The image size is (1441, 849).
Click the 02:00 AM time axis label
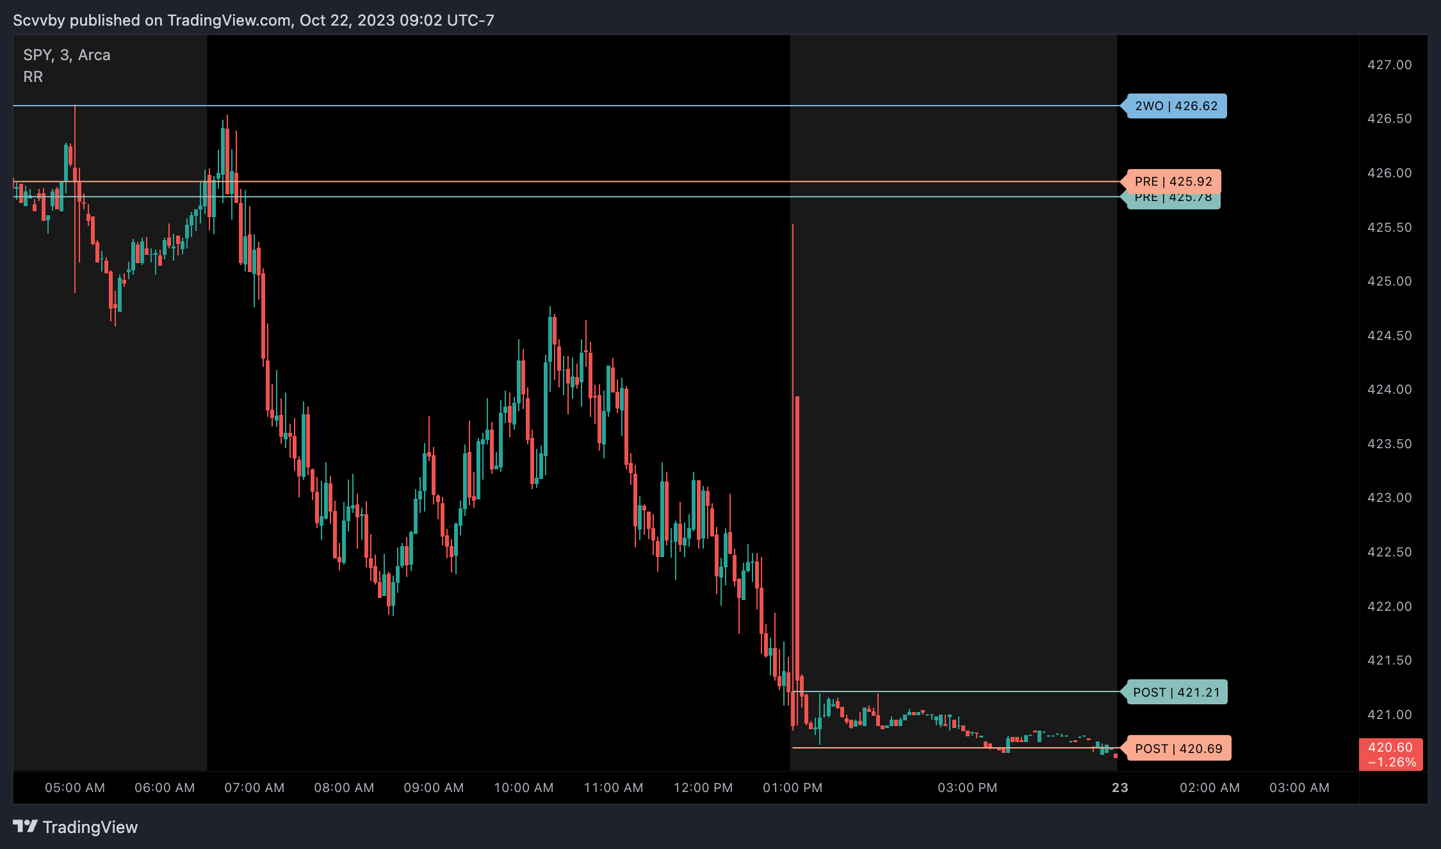[1210, 788]
